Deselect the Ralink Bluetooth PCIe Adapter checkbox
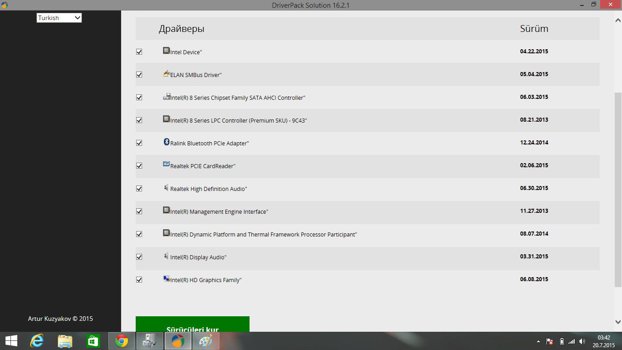Screen dimensions: 622x350 139,143
